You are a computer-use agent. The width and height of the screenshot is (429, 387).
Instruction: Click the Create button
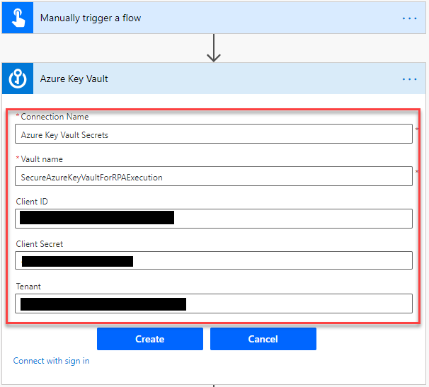tap(150, 339)
